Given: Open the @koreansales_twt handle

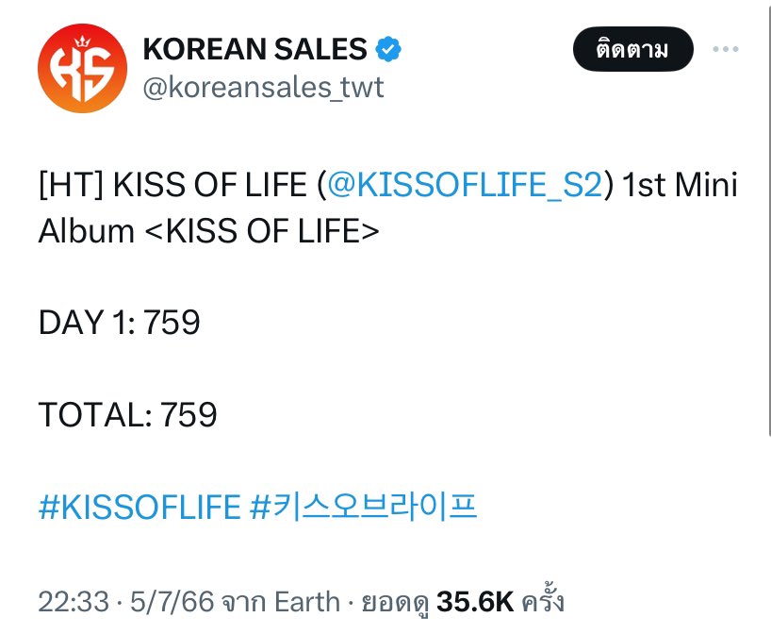Looking at the screenshot, I should pos(263,88).
